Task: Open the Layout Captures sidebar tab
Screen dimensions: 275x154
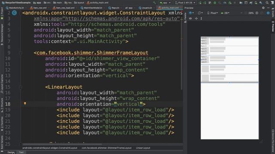Action: [2, 84]
